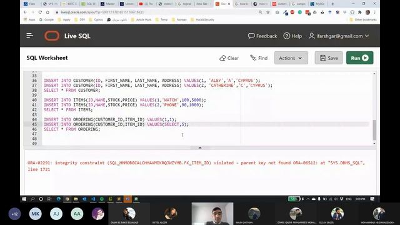The width and height of the screenshot is (400, 225).
Task: Open Find in the worksheet
Action: [259, 58]
